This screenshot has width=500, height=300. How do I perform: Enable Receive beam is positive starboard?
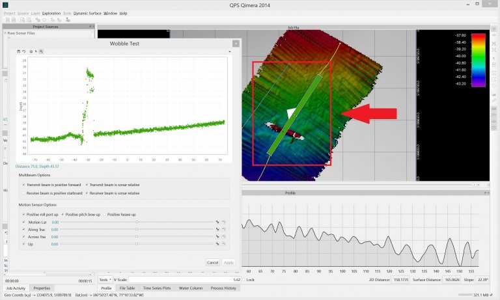click(x=23, y=193)
